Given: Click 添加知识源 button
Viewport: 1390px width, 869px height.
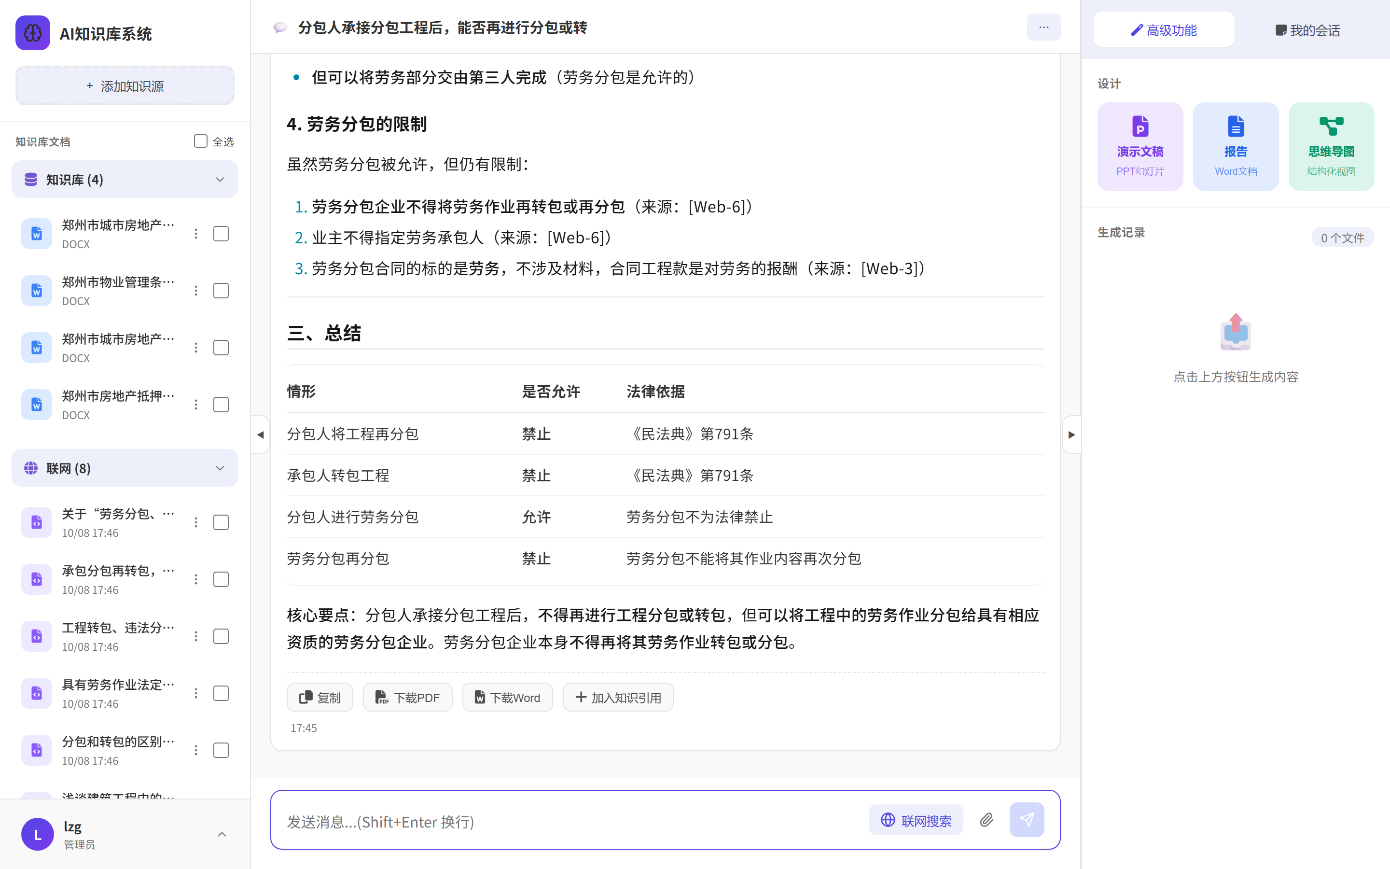Looking at the screenshot, I should (125, 85).
